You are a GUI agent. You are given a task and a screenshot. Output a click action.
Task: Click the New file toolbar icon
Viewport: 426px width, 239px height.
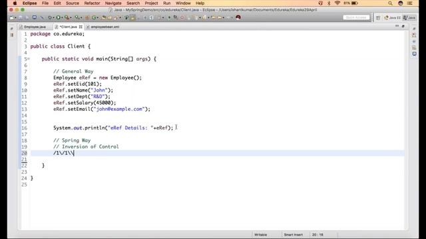12,18
